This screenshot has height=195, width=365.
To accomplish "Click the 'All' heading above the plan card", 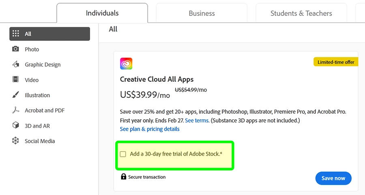I will click(x=113, y=29).
